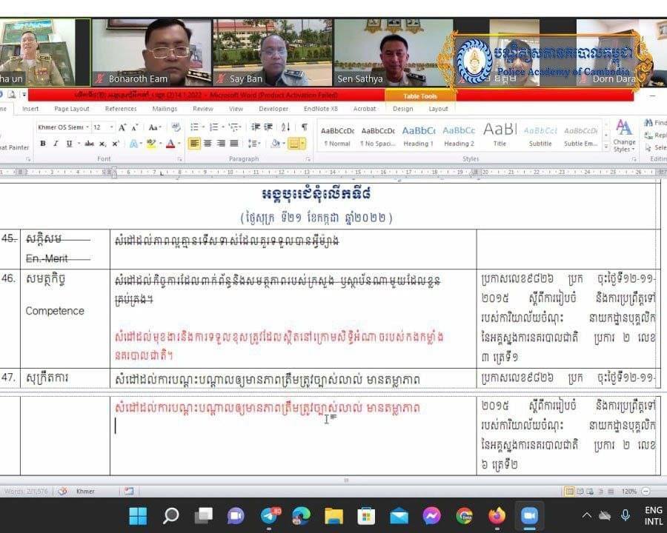Click the Show/Hide paragraph marks icon
Viewport: 667px width, 533px height.
[305, 127]
